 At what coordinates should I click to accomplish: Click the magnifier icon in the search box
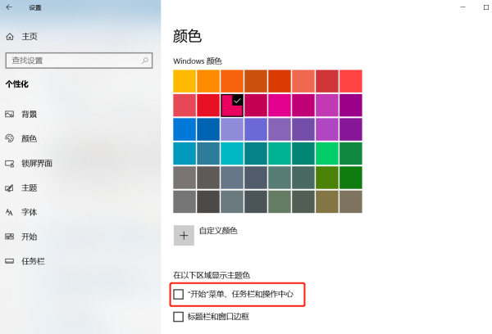tap(145, 61)
